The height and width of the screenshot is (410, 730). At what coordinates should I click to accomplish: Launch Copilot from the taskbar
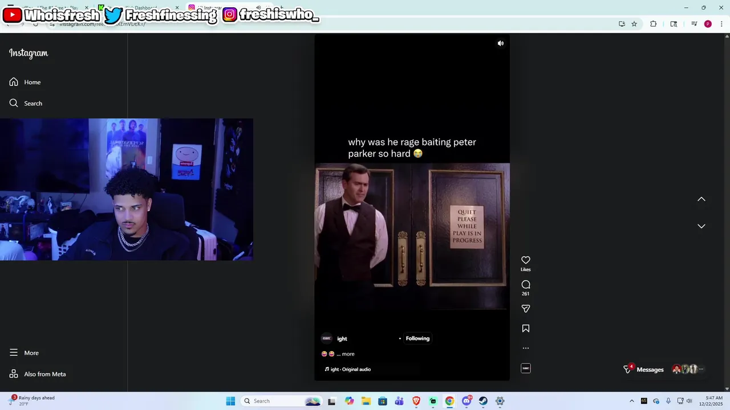(x=349, y=401)
